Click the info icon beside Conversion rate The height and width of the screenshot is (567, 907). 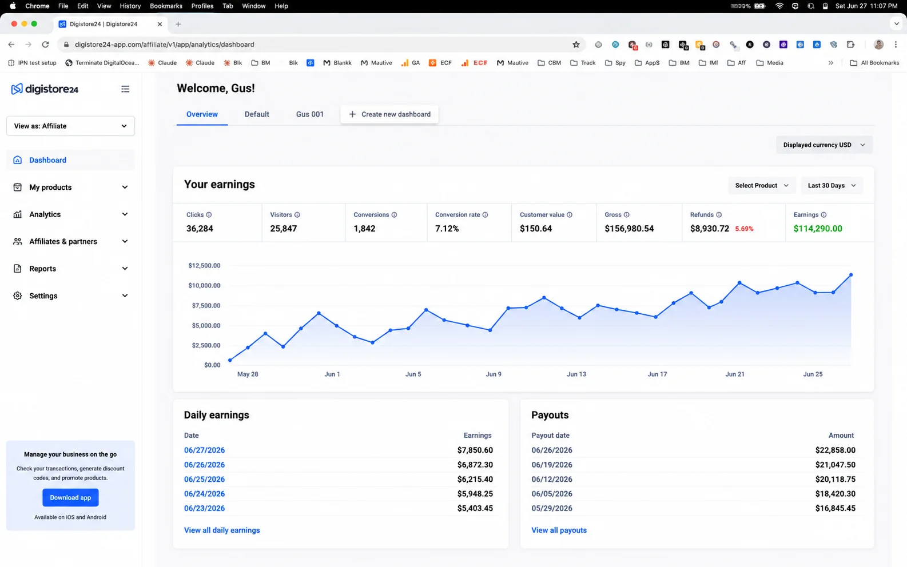pos(485,215)
